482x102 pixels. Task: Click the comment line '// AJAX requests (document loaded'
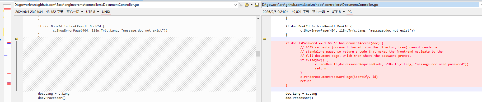pos(368,47)
